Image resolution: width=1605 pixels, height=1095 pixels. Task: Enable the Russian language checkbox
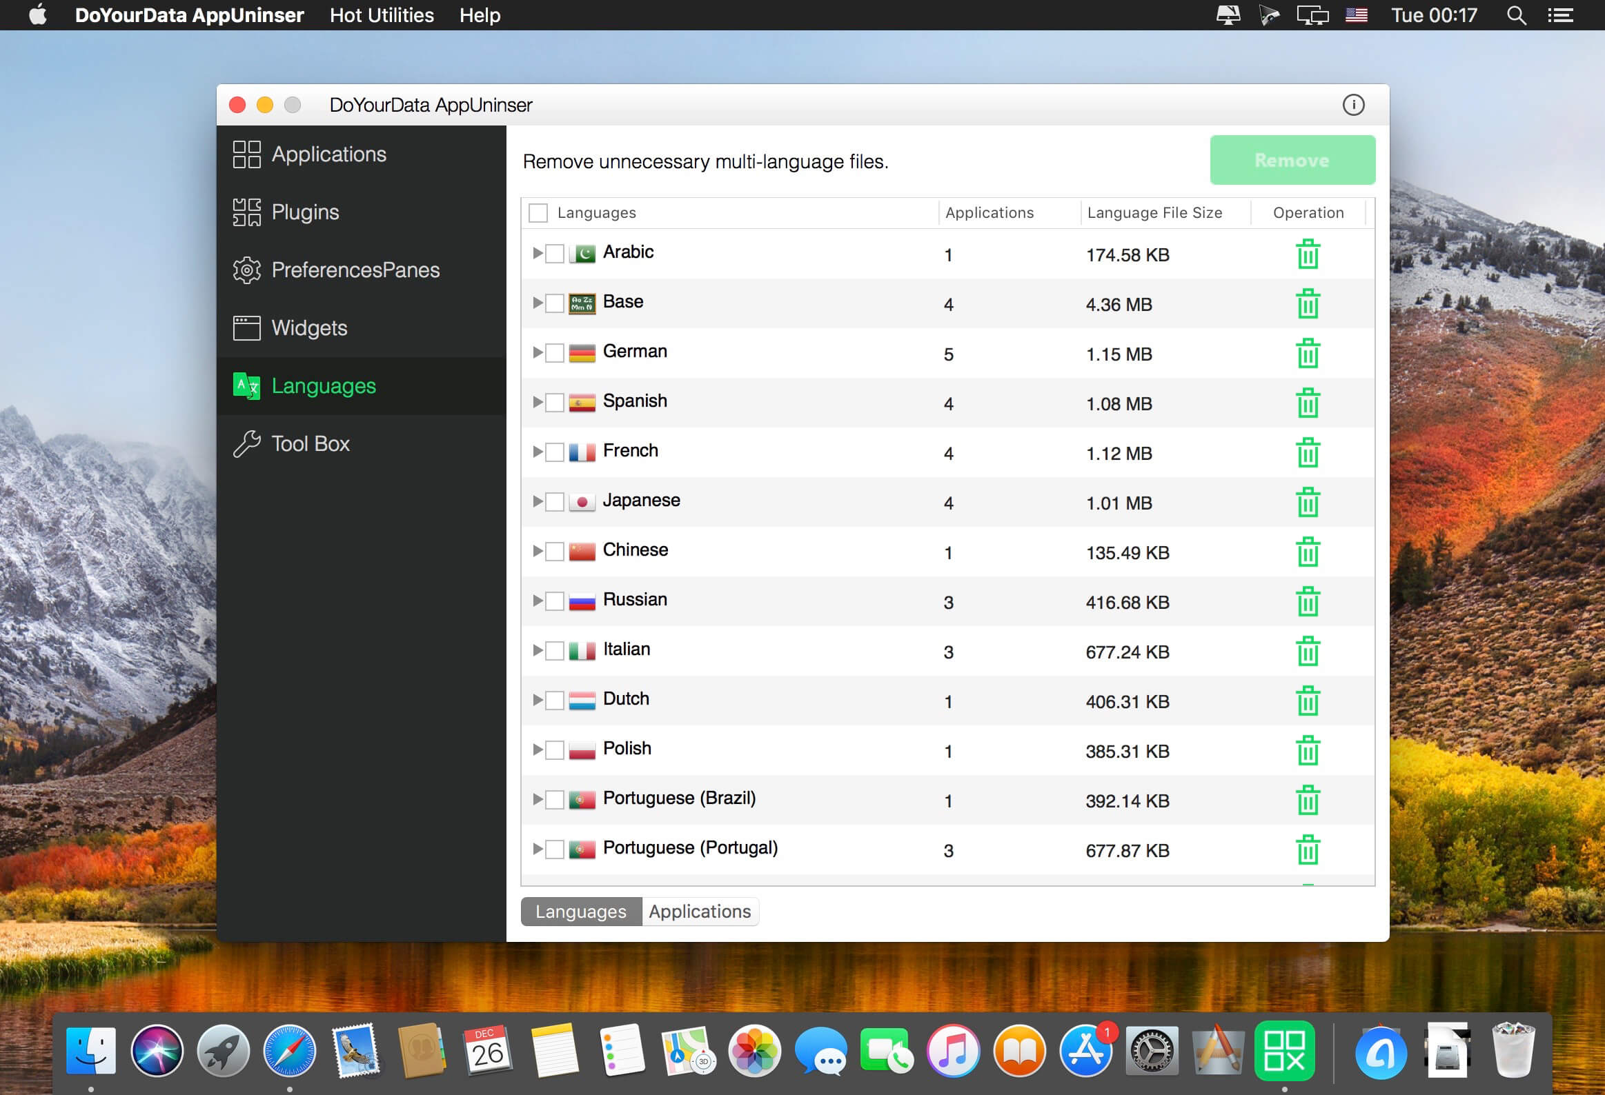(555, 601)
